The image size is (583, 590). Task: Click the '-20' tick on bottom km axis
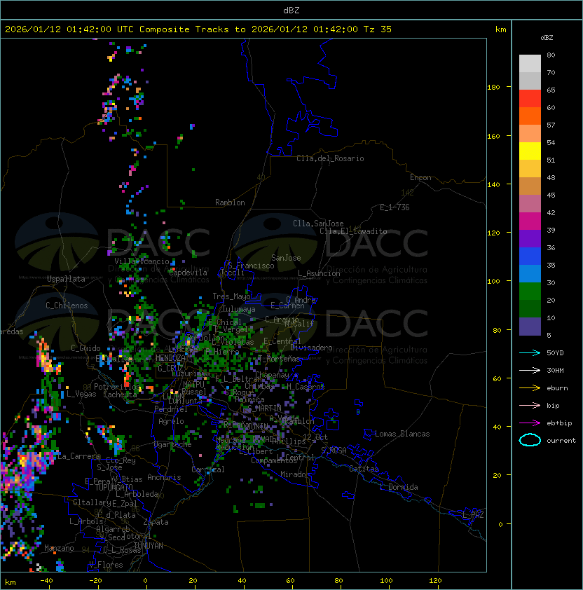click(95, 581)
